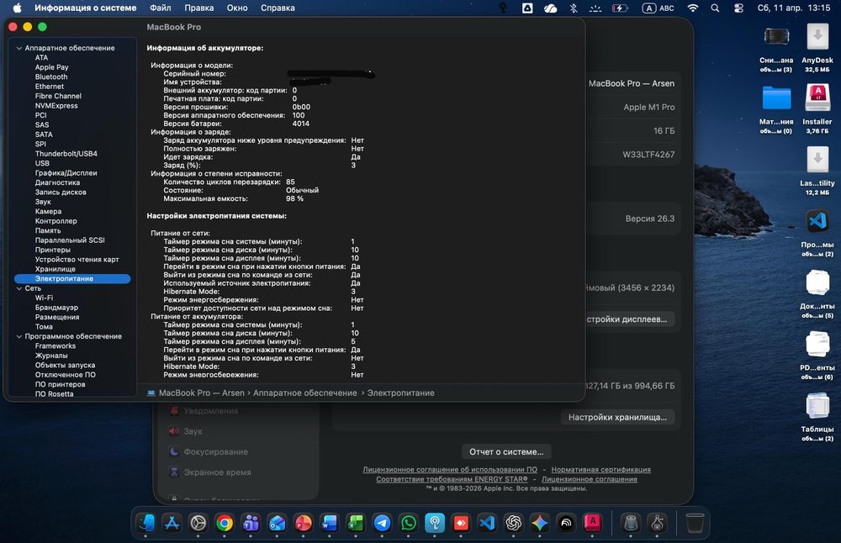The image size is (841, 543).
Task: Launch Google Chrome from the Dock
Action: tap(225, 523)
